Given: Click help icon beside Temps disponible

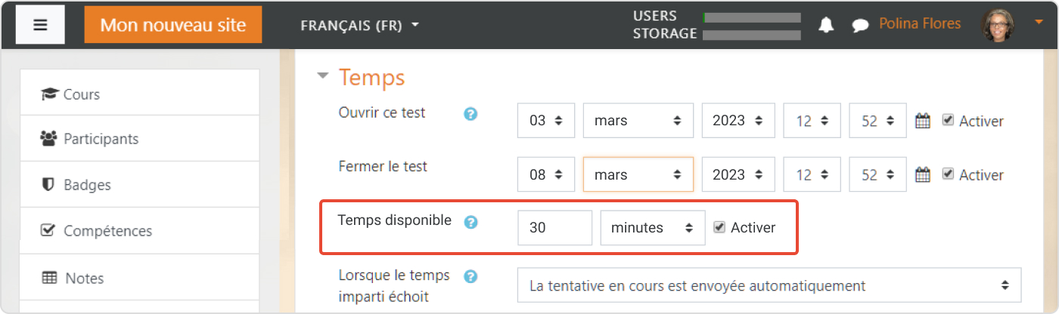Looking at the screenshot, I should point(470,222).
